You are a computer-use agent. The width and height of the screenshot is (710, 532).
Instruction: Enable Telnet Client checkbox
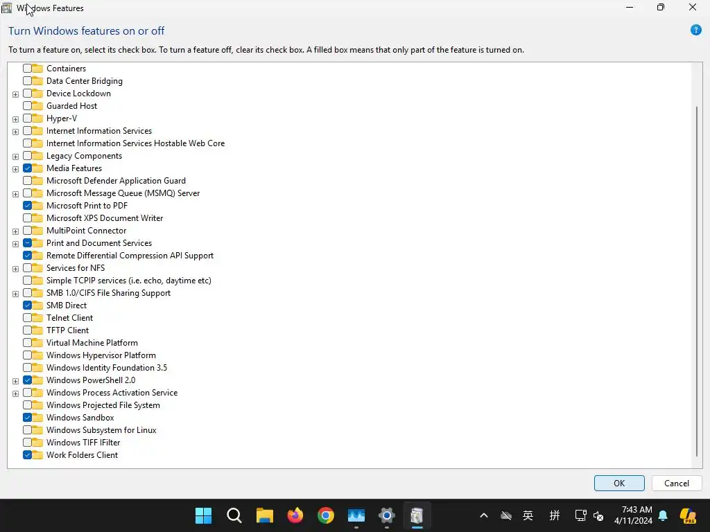click(x=27, y=318)
